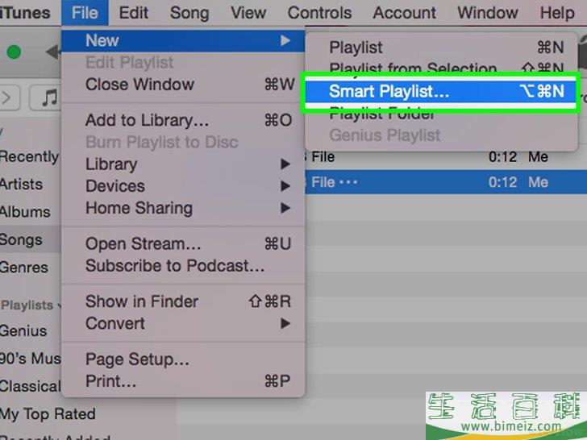Choose Add to Library
Screen dimensions: 587x440
tap(183, 121)
